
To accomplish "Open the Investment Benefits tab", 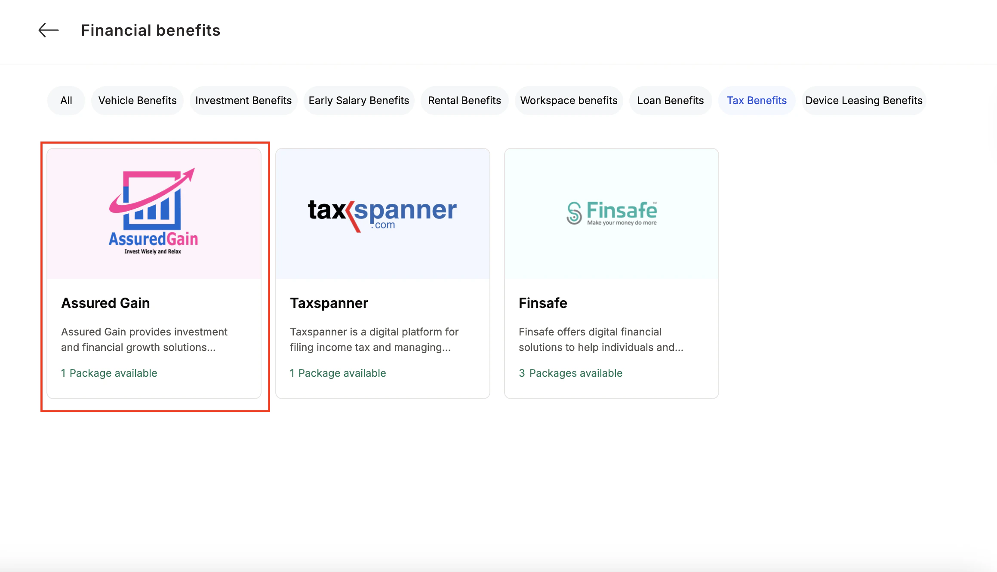I will [x=243, y=101].
